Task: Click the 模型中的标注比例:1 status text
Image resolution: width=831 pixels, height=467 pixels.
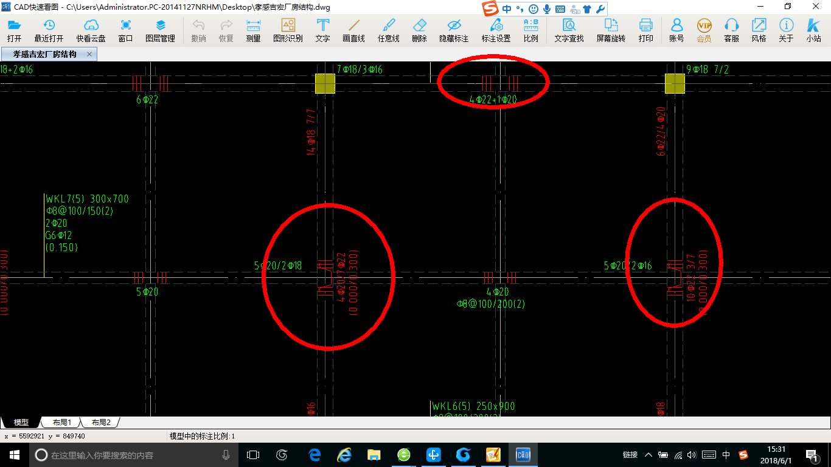Action: (x=202, y=436)
